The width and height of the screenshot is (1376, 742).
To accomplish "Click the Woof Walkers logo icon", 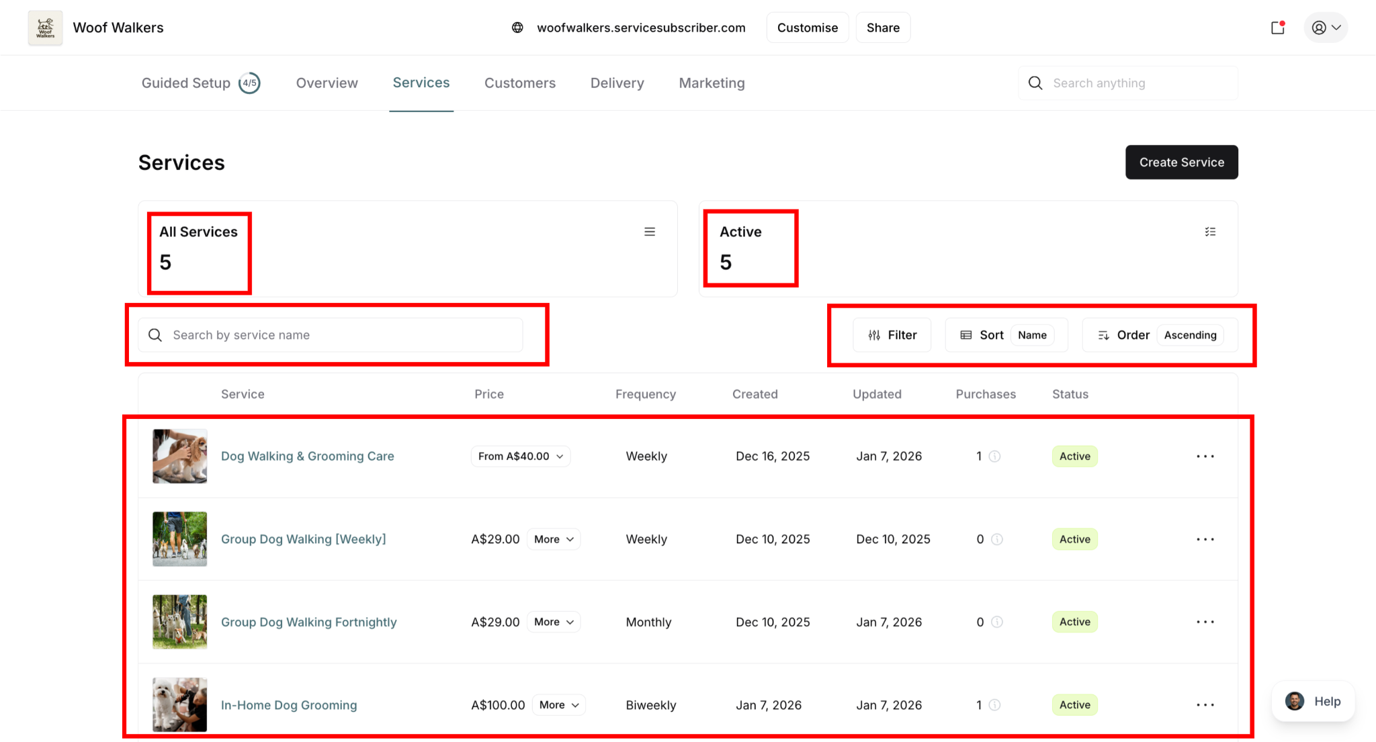I will pos(45,28).
